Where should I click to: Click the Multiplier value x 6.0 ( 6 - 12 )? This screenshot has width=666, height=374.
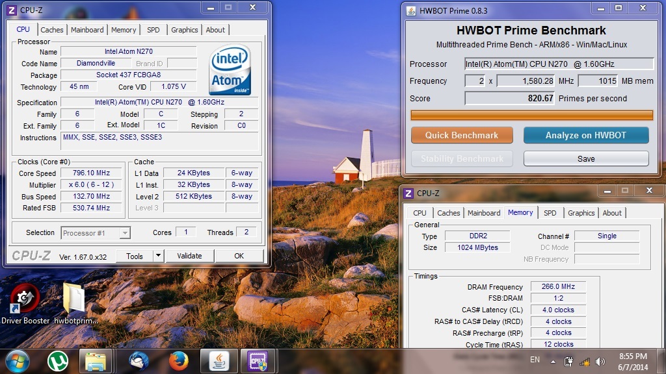(91, 185)
